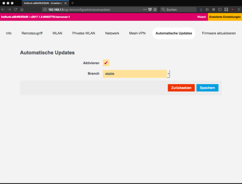Click the shield extension icon in toolbar
242x184 pixels.
(226, 10)
